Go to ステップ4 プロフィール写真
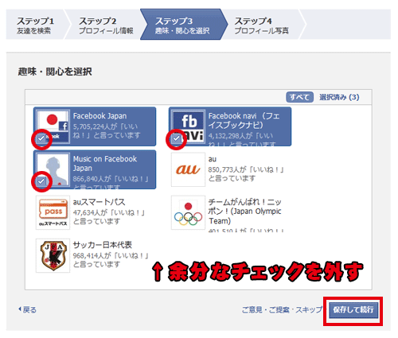The width and height of the screenshot is (398, 338). (x=261, y=25)
